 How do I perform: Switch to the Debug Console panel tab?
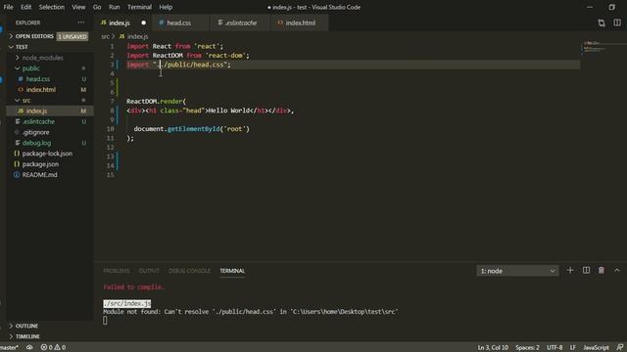(189, 271)
